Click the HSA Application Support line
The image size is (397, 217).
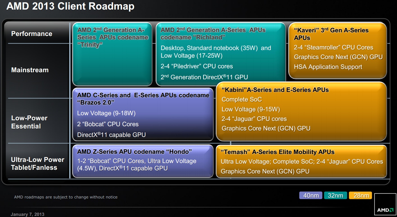[x=328, y=67]
